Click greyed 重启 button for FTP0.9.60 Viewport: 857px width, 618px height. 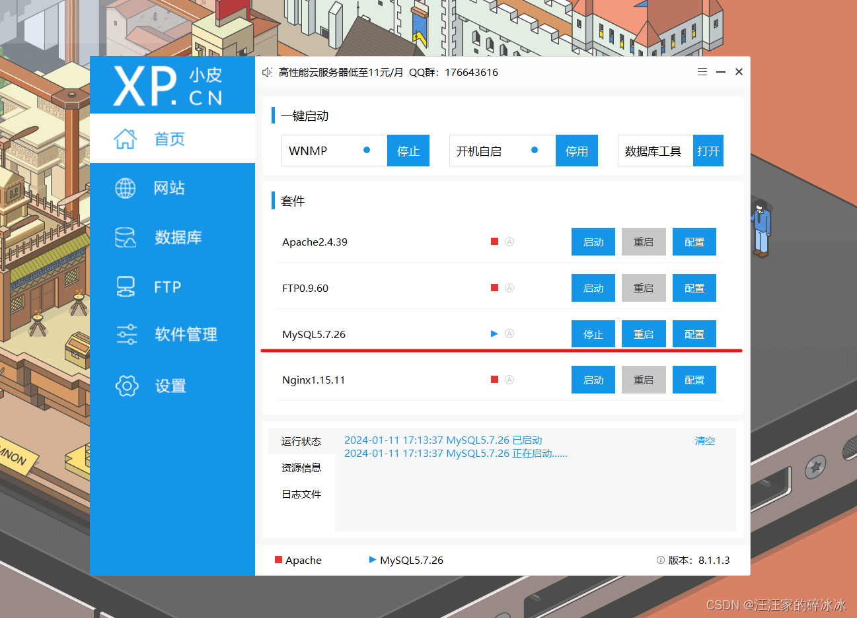coord(644,288)
